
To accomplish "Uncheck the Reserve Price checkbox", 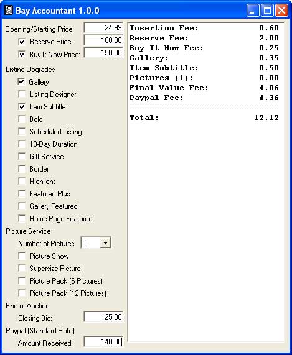I will click(22, 42).
